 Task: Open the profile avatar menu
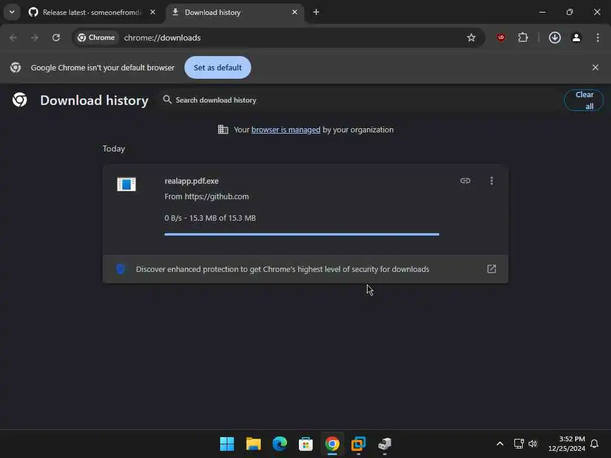[576, 38]
